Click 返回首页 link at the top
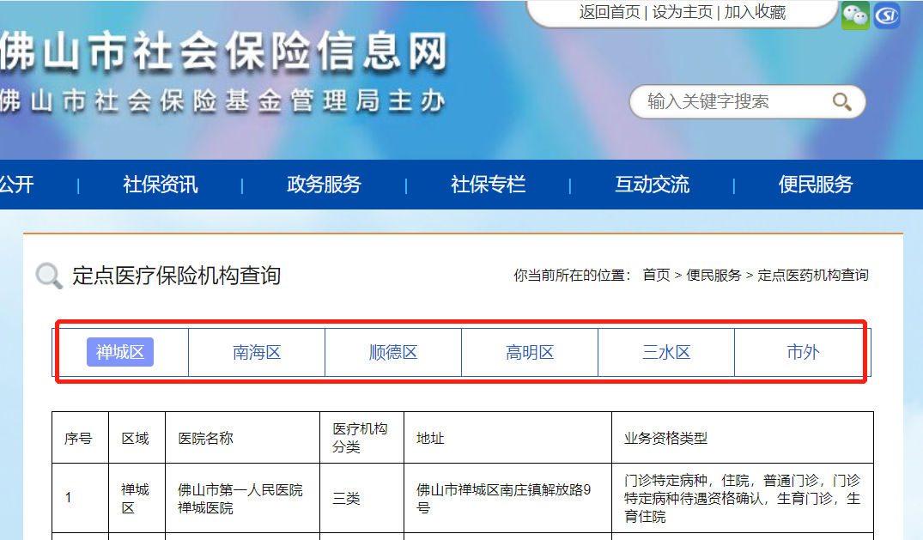This screenshot has height=540, width=923. coord(610,12)
